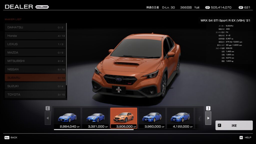
Task: Select DAIHATSU in the maker list
Action: click(35, 27)
